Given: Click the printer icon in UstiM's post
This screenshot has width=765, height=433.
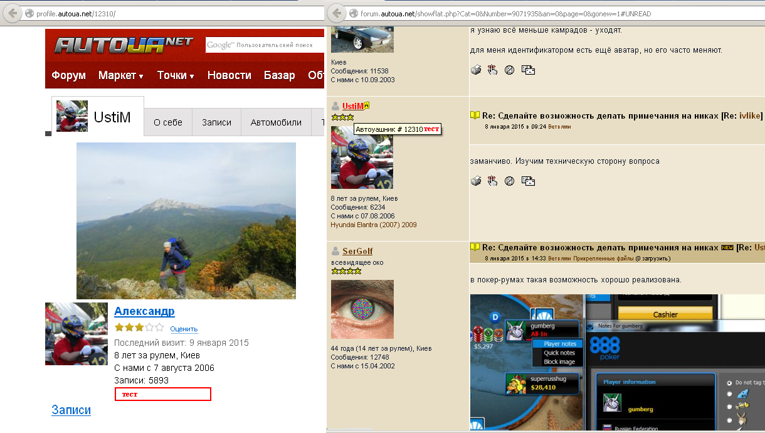Looking at the screenshot, I should click(476, 181).
